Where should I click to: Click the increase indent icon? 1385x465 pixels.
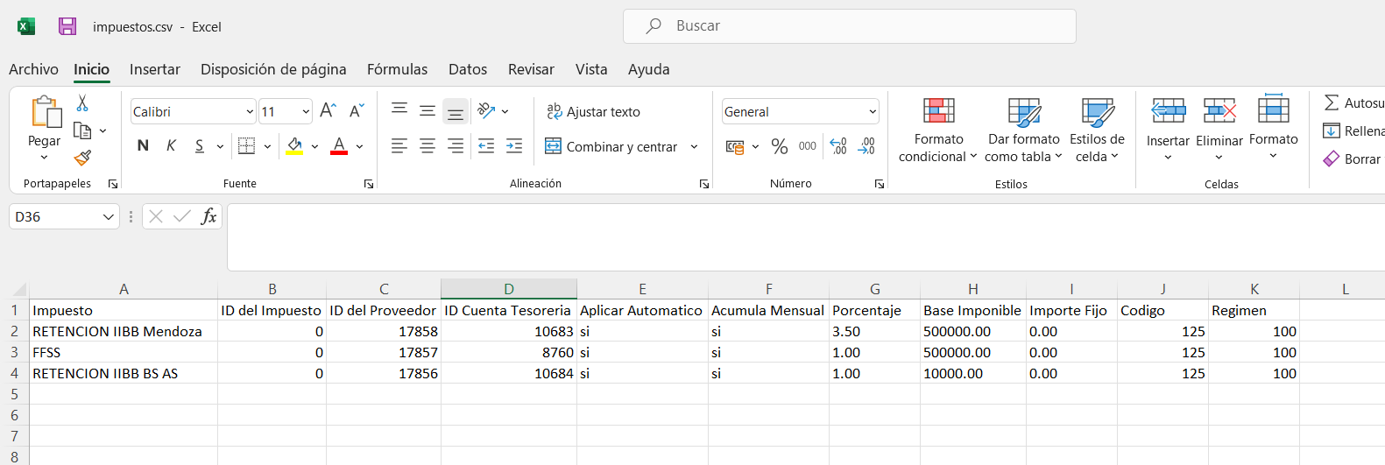tap(514, 146)
